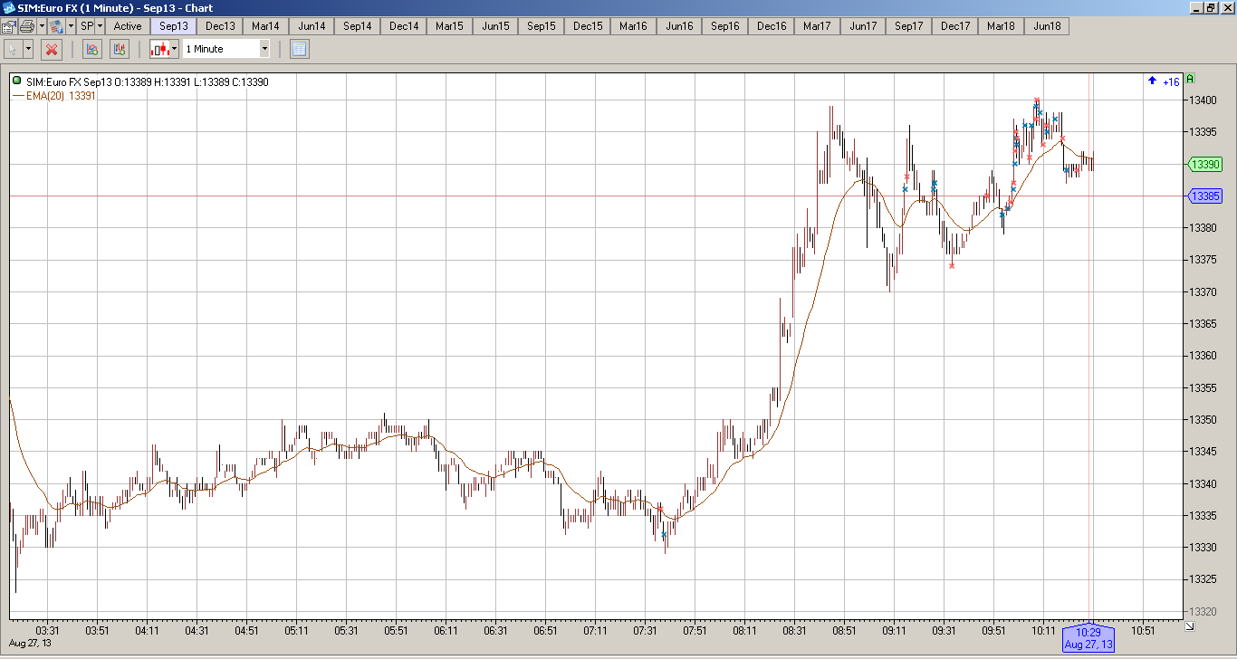
Task: Click the 13400 price axis label
Action: pyautogui.click(x=1203, y=100)
